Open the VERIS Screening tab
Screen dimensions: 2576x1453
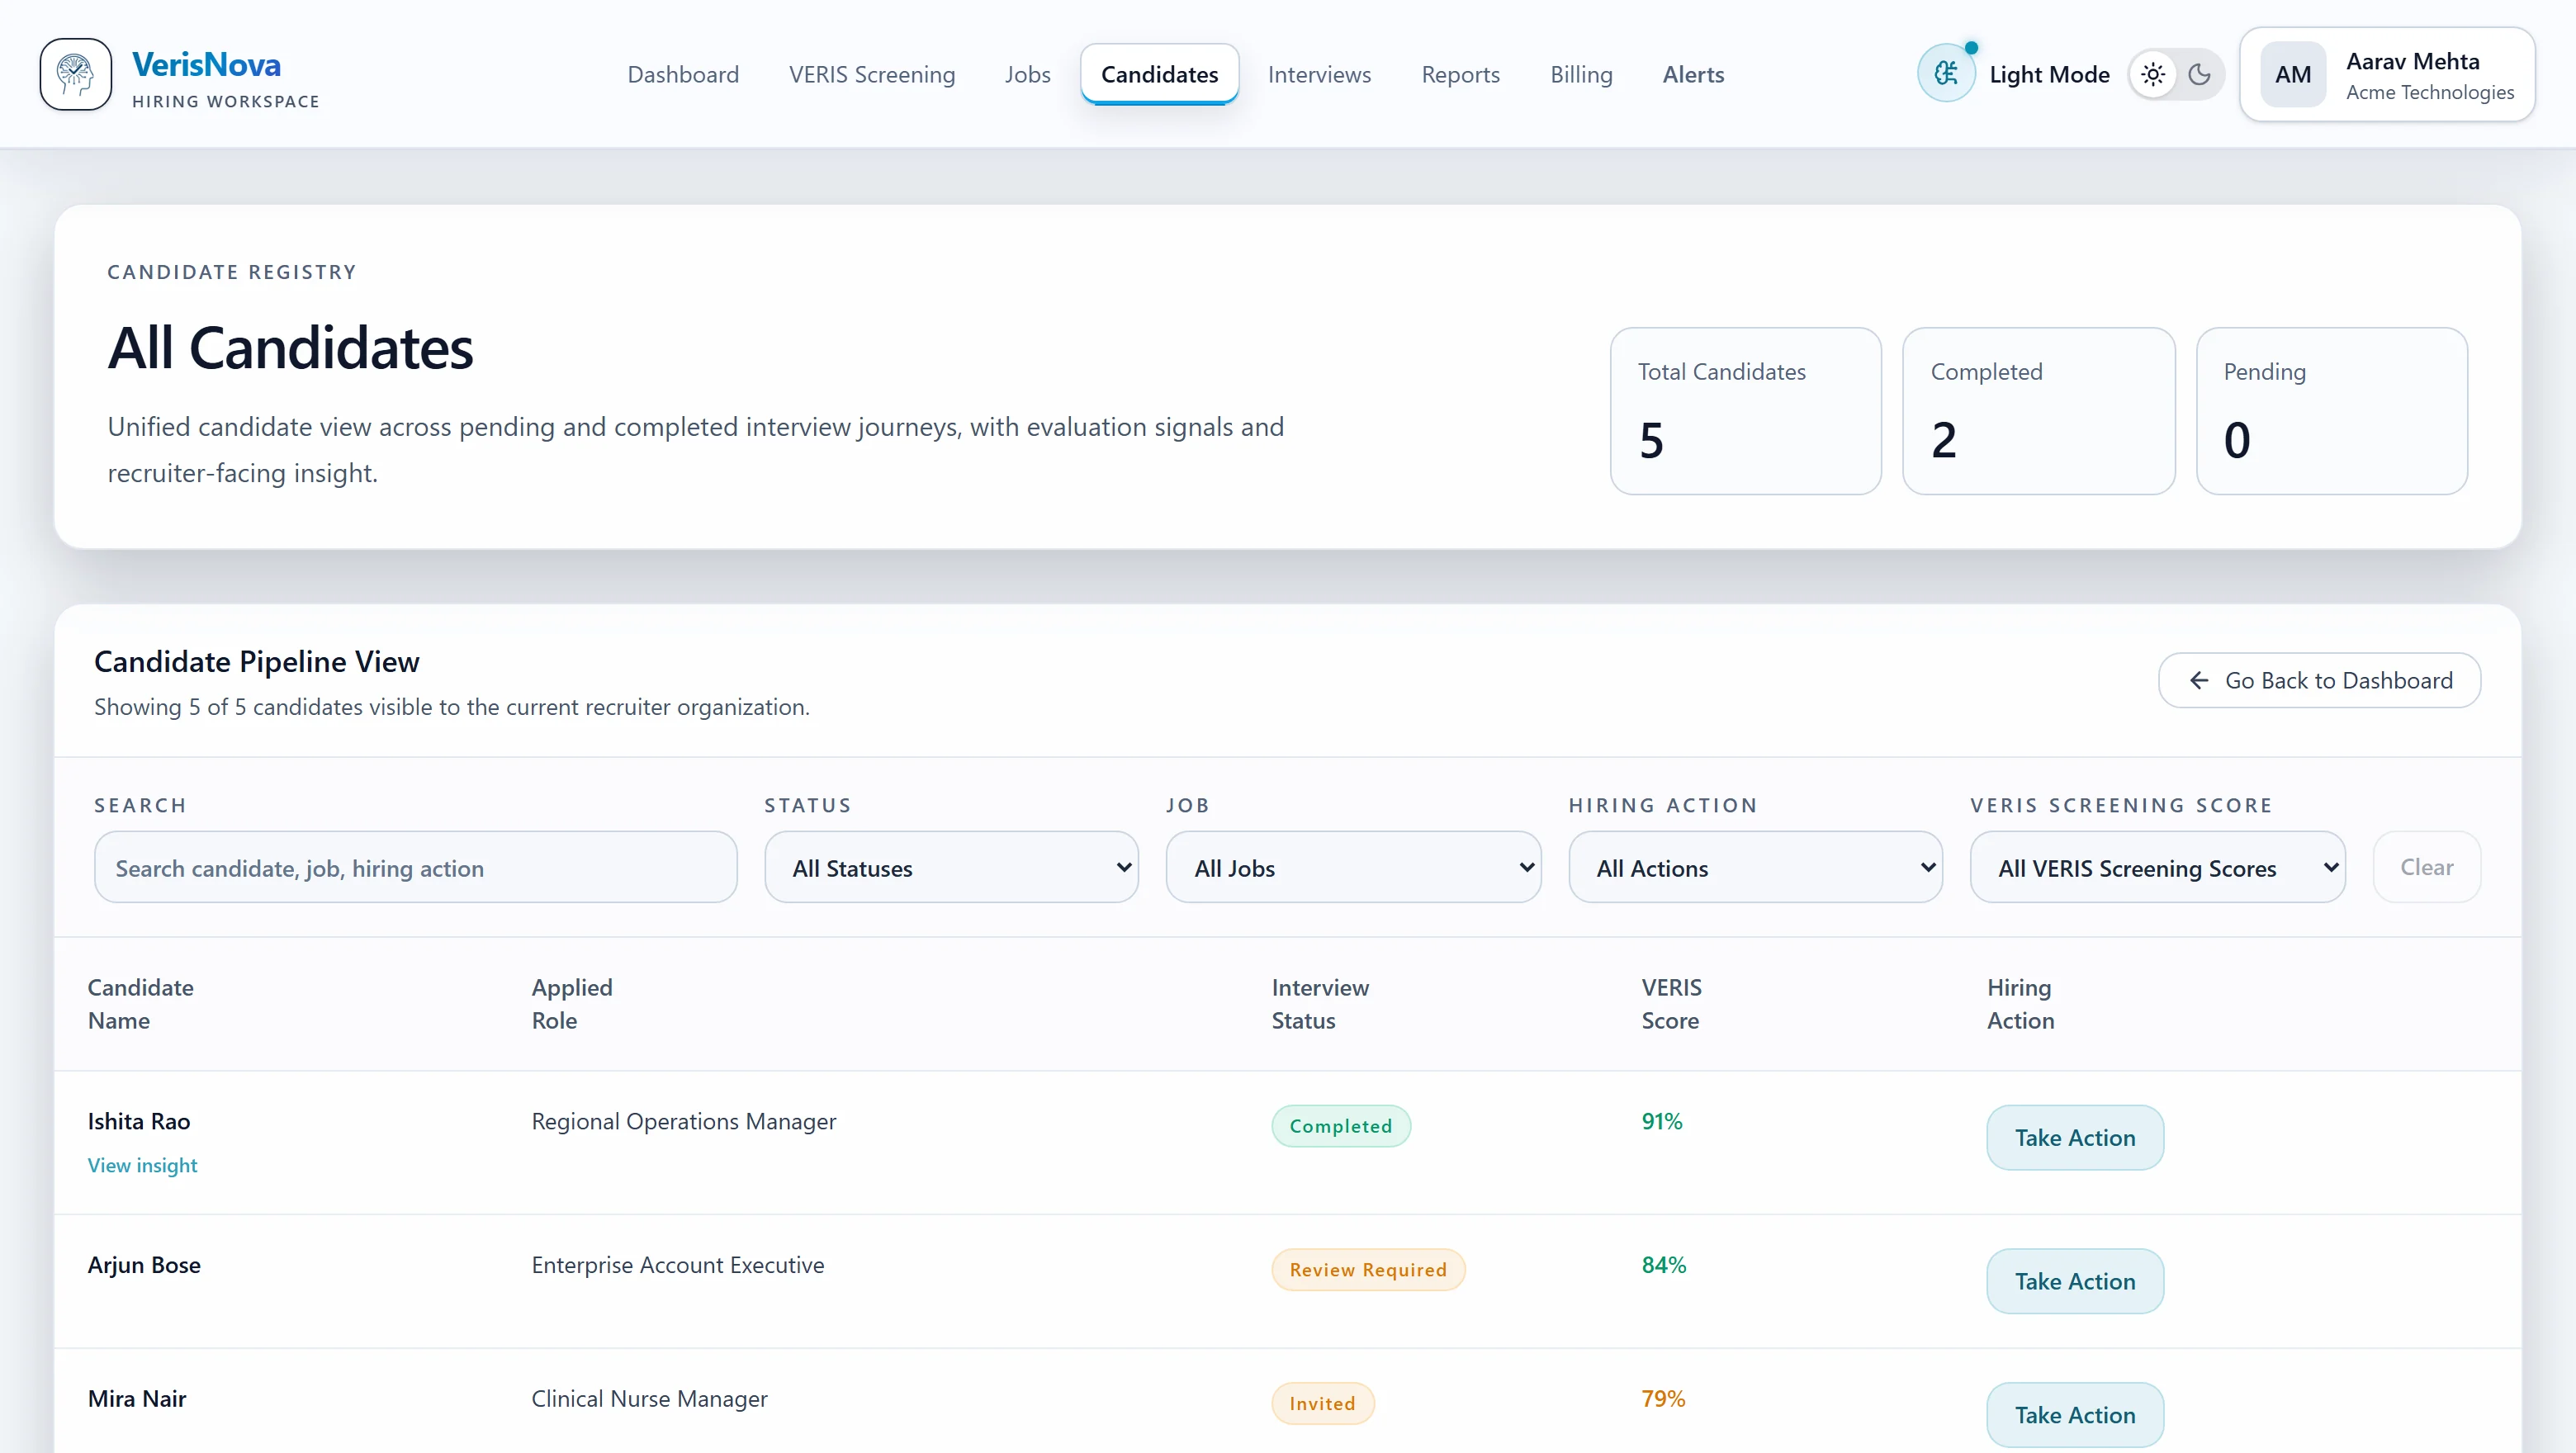(872, 74)
